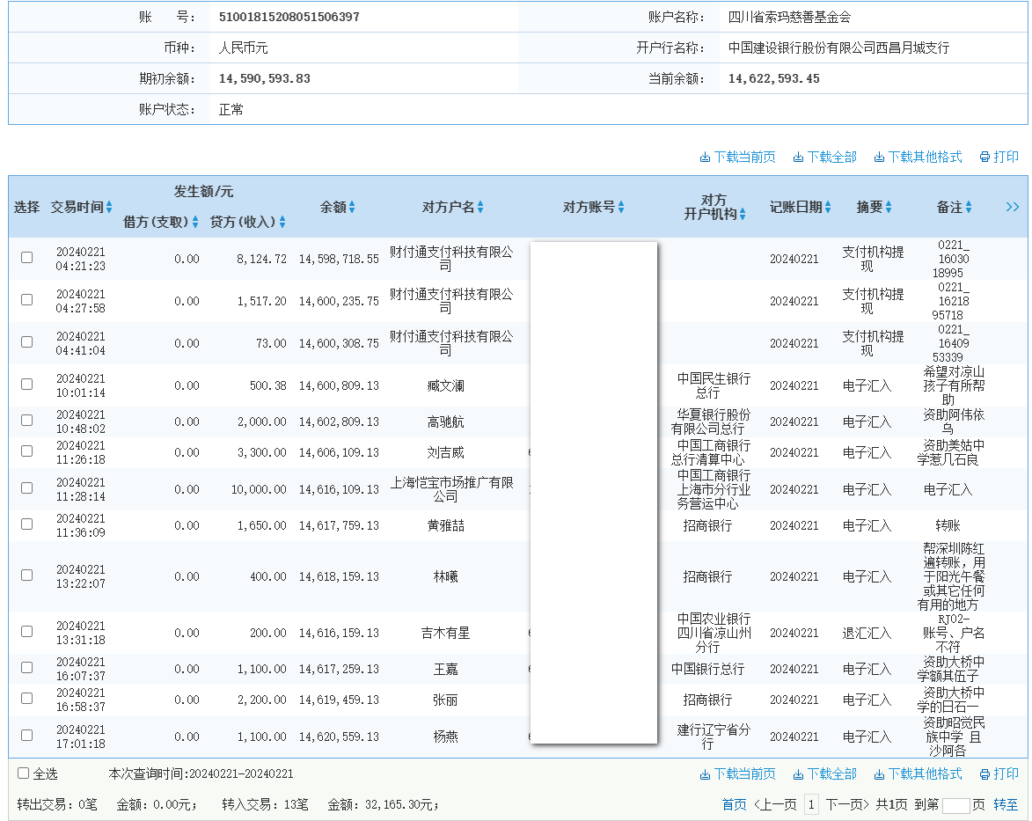The image size is (1032, 821).
Task: Click counterparty name 吉木有星
Action: [445, 634]
